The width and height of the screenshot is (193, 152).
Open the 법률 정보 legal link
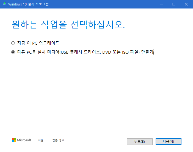tap(58, 140)
